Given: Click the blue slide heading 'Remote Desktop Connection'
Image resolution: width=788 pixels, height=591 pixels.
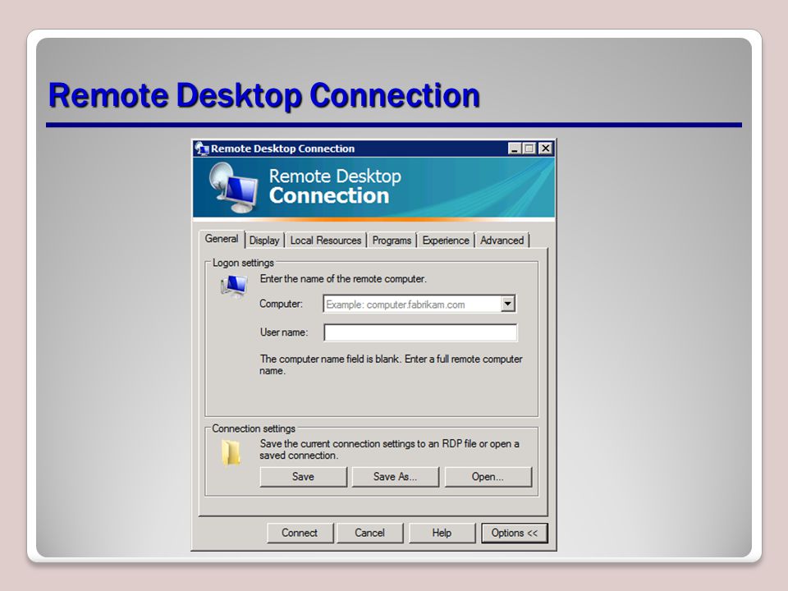Looking at the screenshot, I should pyautogui.click(x=264, y=95).
